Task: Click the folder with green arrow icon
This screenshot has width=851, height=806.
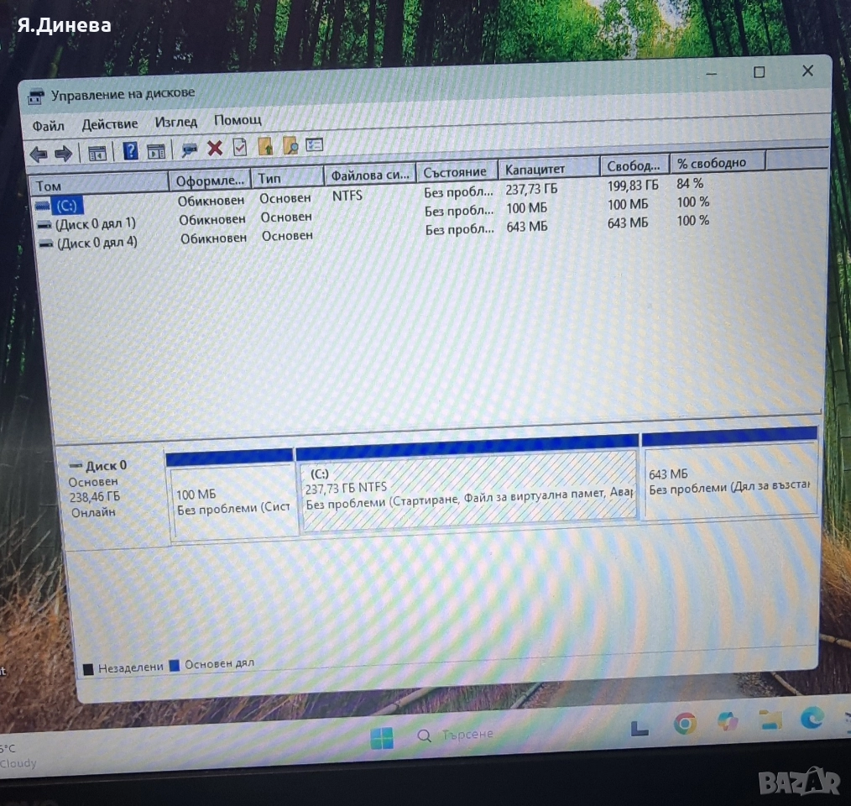Action: pos(265,147)
